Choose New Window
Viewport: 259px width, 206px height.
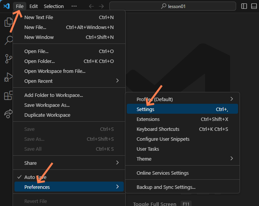(69, 37)
